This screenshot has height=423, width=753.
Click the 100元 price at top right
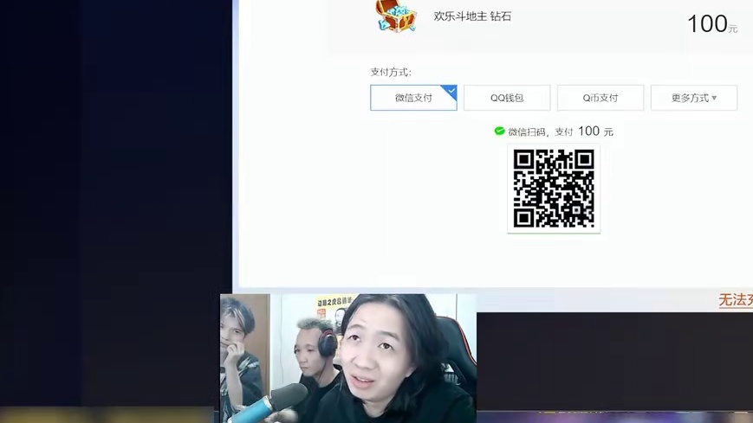click(x=711, y=24)
